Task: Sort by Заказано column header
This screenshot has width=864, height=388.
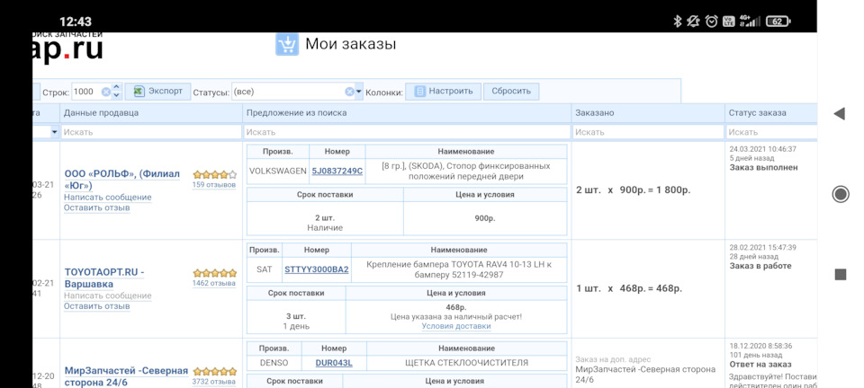Action: [648, 112]
